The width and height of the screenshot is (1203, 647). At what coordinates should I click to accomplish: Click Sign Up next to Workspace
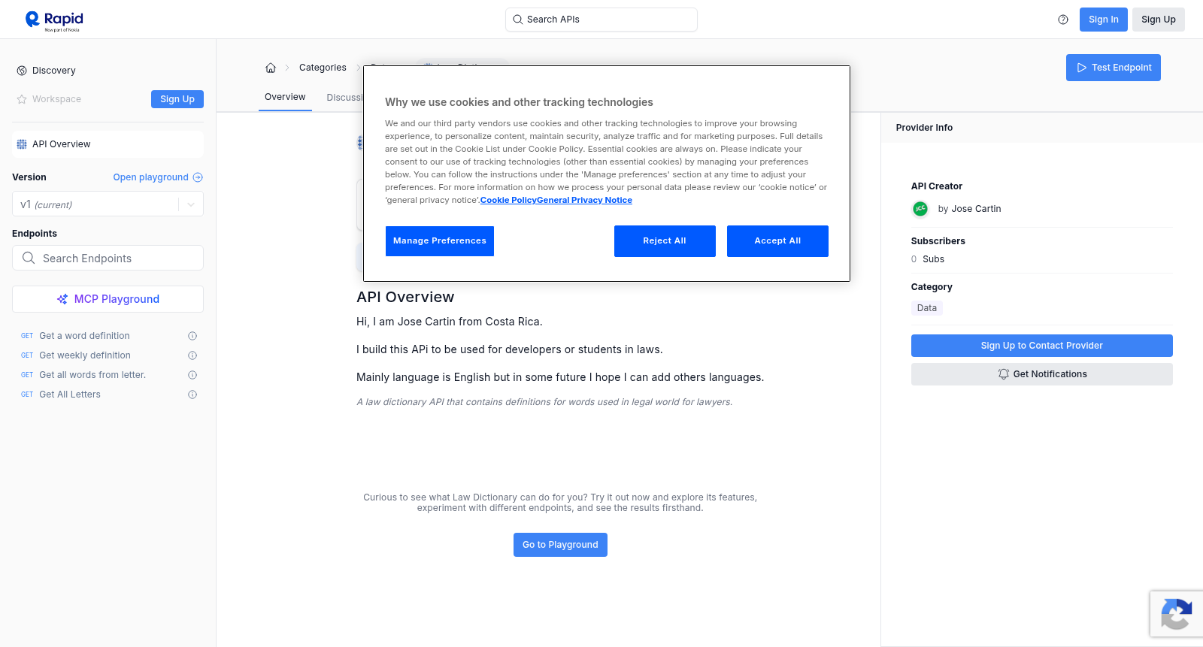point(177,99)
